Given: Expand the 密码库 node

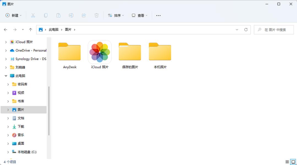Looking at the screenshot, I should pos(8,84).
